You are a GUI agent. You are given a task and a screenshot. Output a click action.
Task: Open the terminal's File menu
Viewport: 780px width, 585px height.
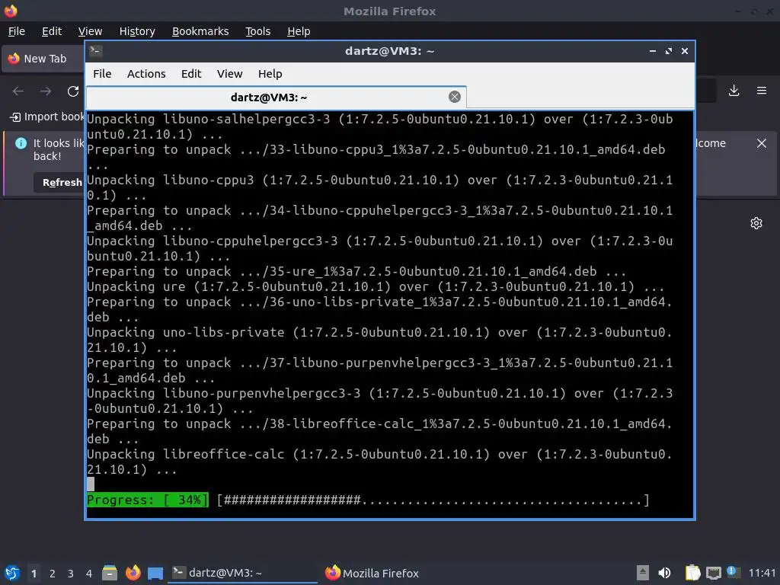click(102, 74)
